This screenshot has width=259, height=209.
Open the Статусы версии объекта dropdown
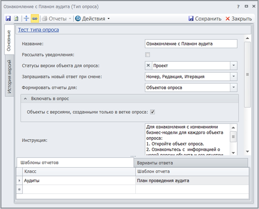click(233, 65)
